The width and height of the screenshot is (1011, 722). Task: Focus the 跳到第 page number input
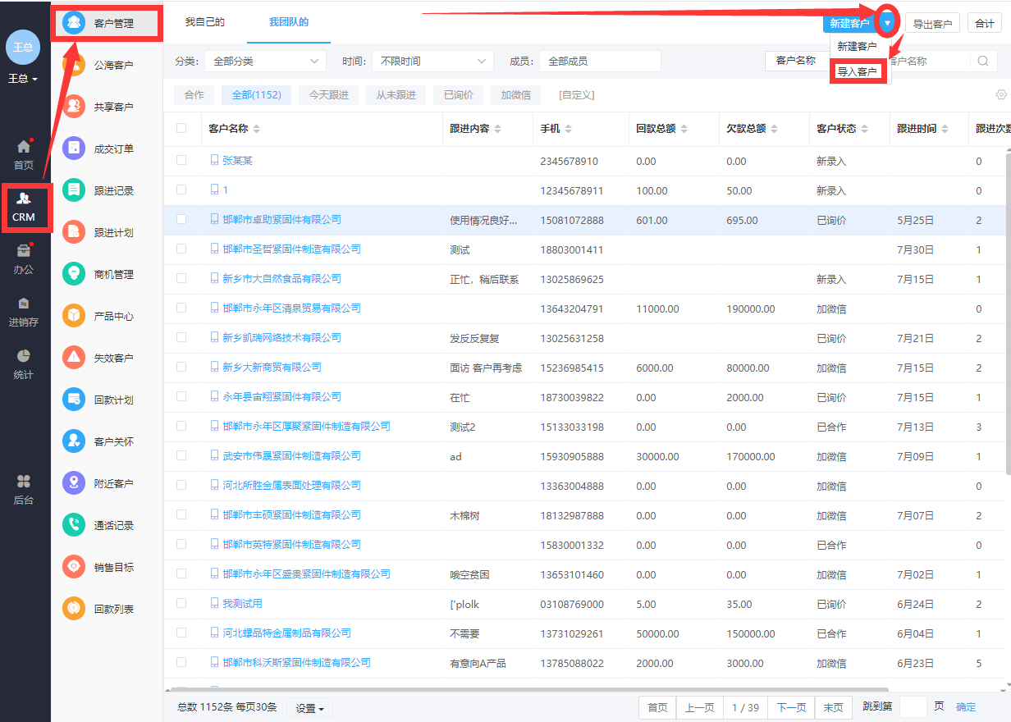coord(913,707)
